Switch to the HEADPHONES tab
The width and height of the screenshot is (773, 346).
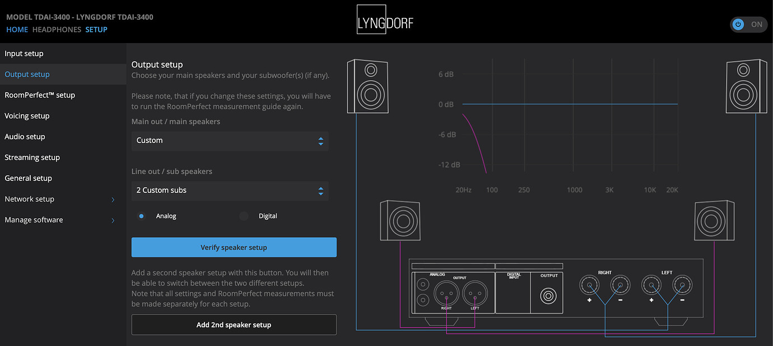[x=57, y=30]
